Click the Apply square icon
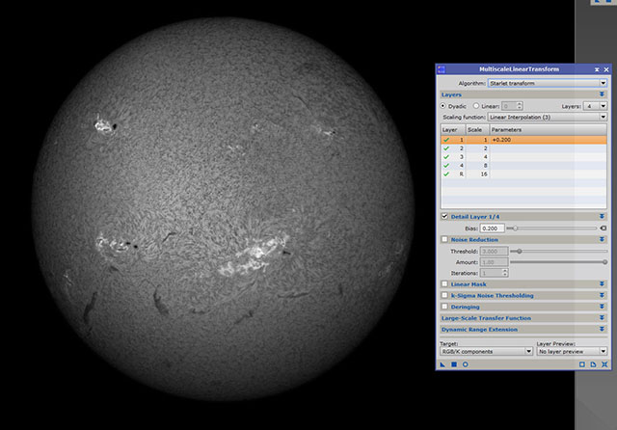The height and width of the screenshot is (430, 617). (453, 364)
